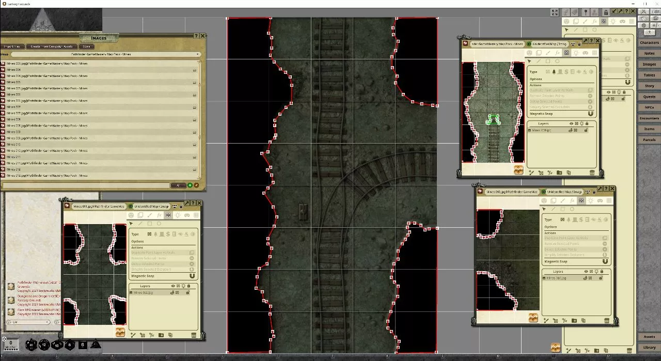Toggle lock on Mines 011.jpg layer
Viewport: 661px width, 361px height.
[188, 292]
